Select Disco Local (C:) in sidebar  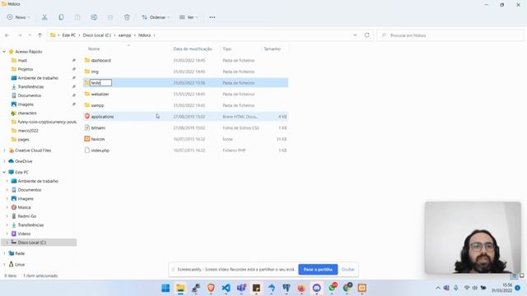point(31,243)
